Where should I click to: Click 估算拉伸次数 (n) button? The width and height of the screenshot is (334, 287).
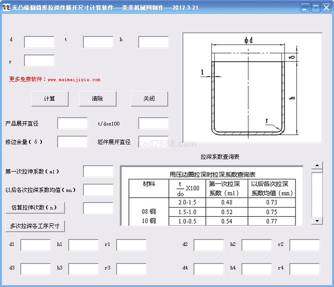pos(35,208)
